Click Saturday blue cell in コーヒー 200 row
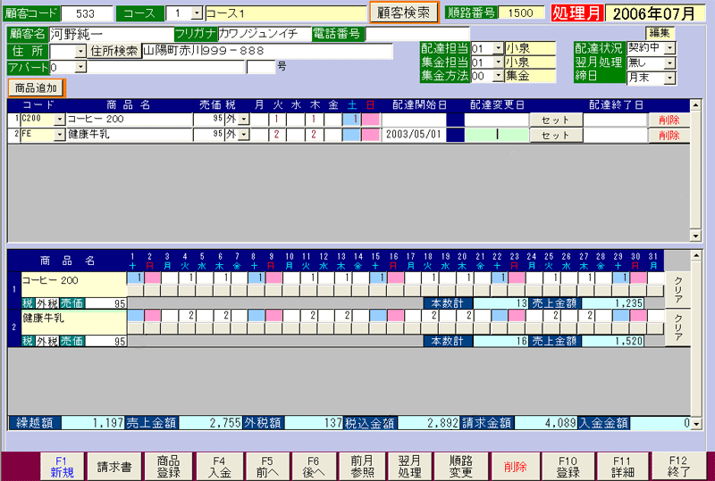Screen dimensions: 715x481 351,120
